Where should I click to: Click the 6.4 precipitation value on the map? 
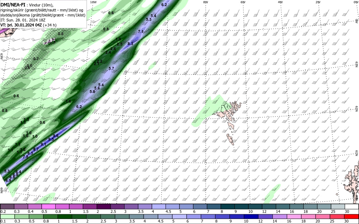pyautogui.click(x=18, y=172)
